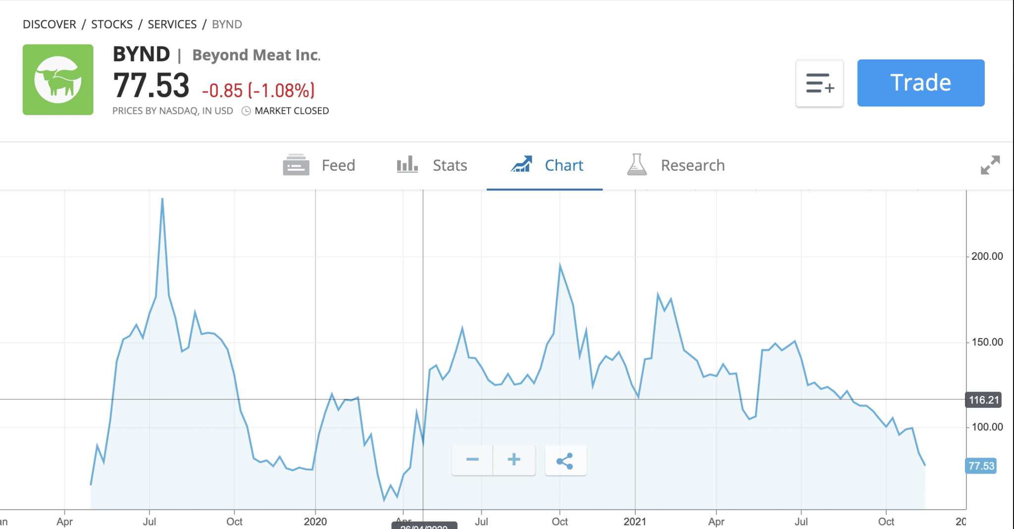The image size is (1014, 529).
Task: Add BYND to watchlist icon
Action: (819, 83)
